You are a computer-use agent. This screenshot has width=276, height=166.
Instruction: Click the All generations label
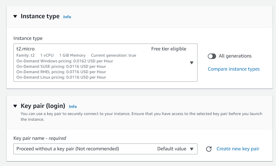point(235,56)
